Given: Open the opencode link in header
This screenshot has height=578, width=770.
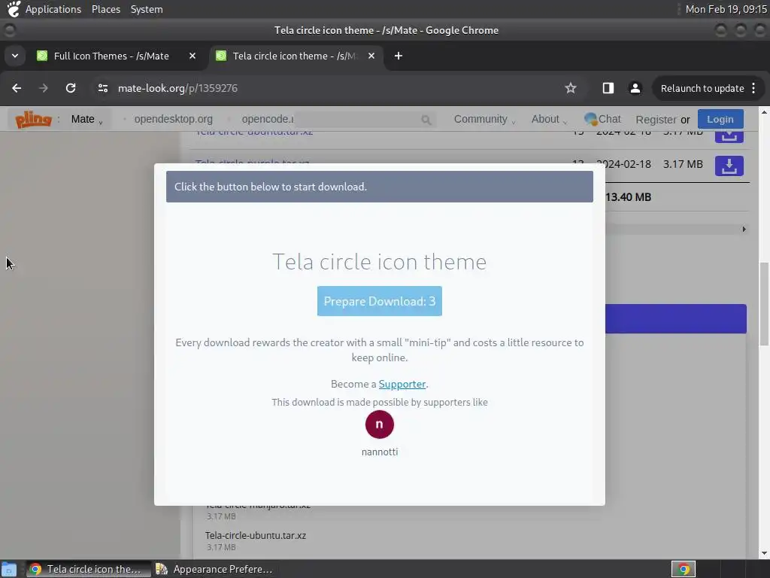Looking at the screenshot, I should [268, 119].
